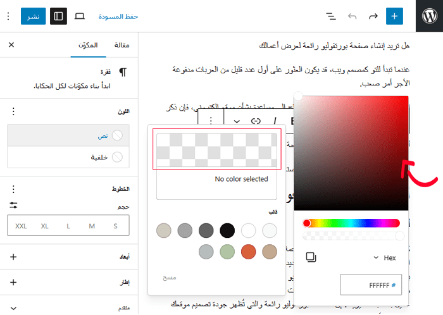443x315 pixels.
Task: Pick the light blue-grey palette swatch
Action: pyautogui.click(x=206, y=252)
